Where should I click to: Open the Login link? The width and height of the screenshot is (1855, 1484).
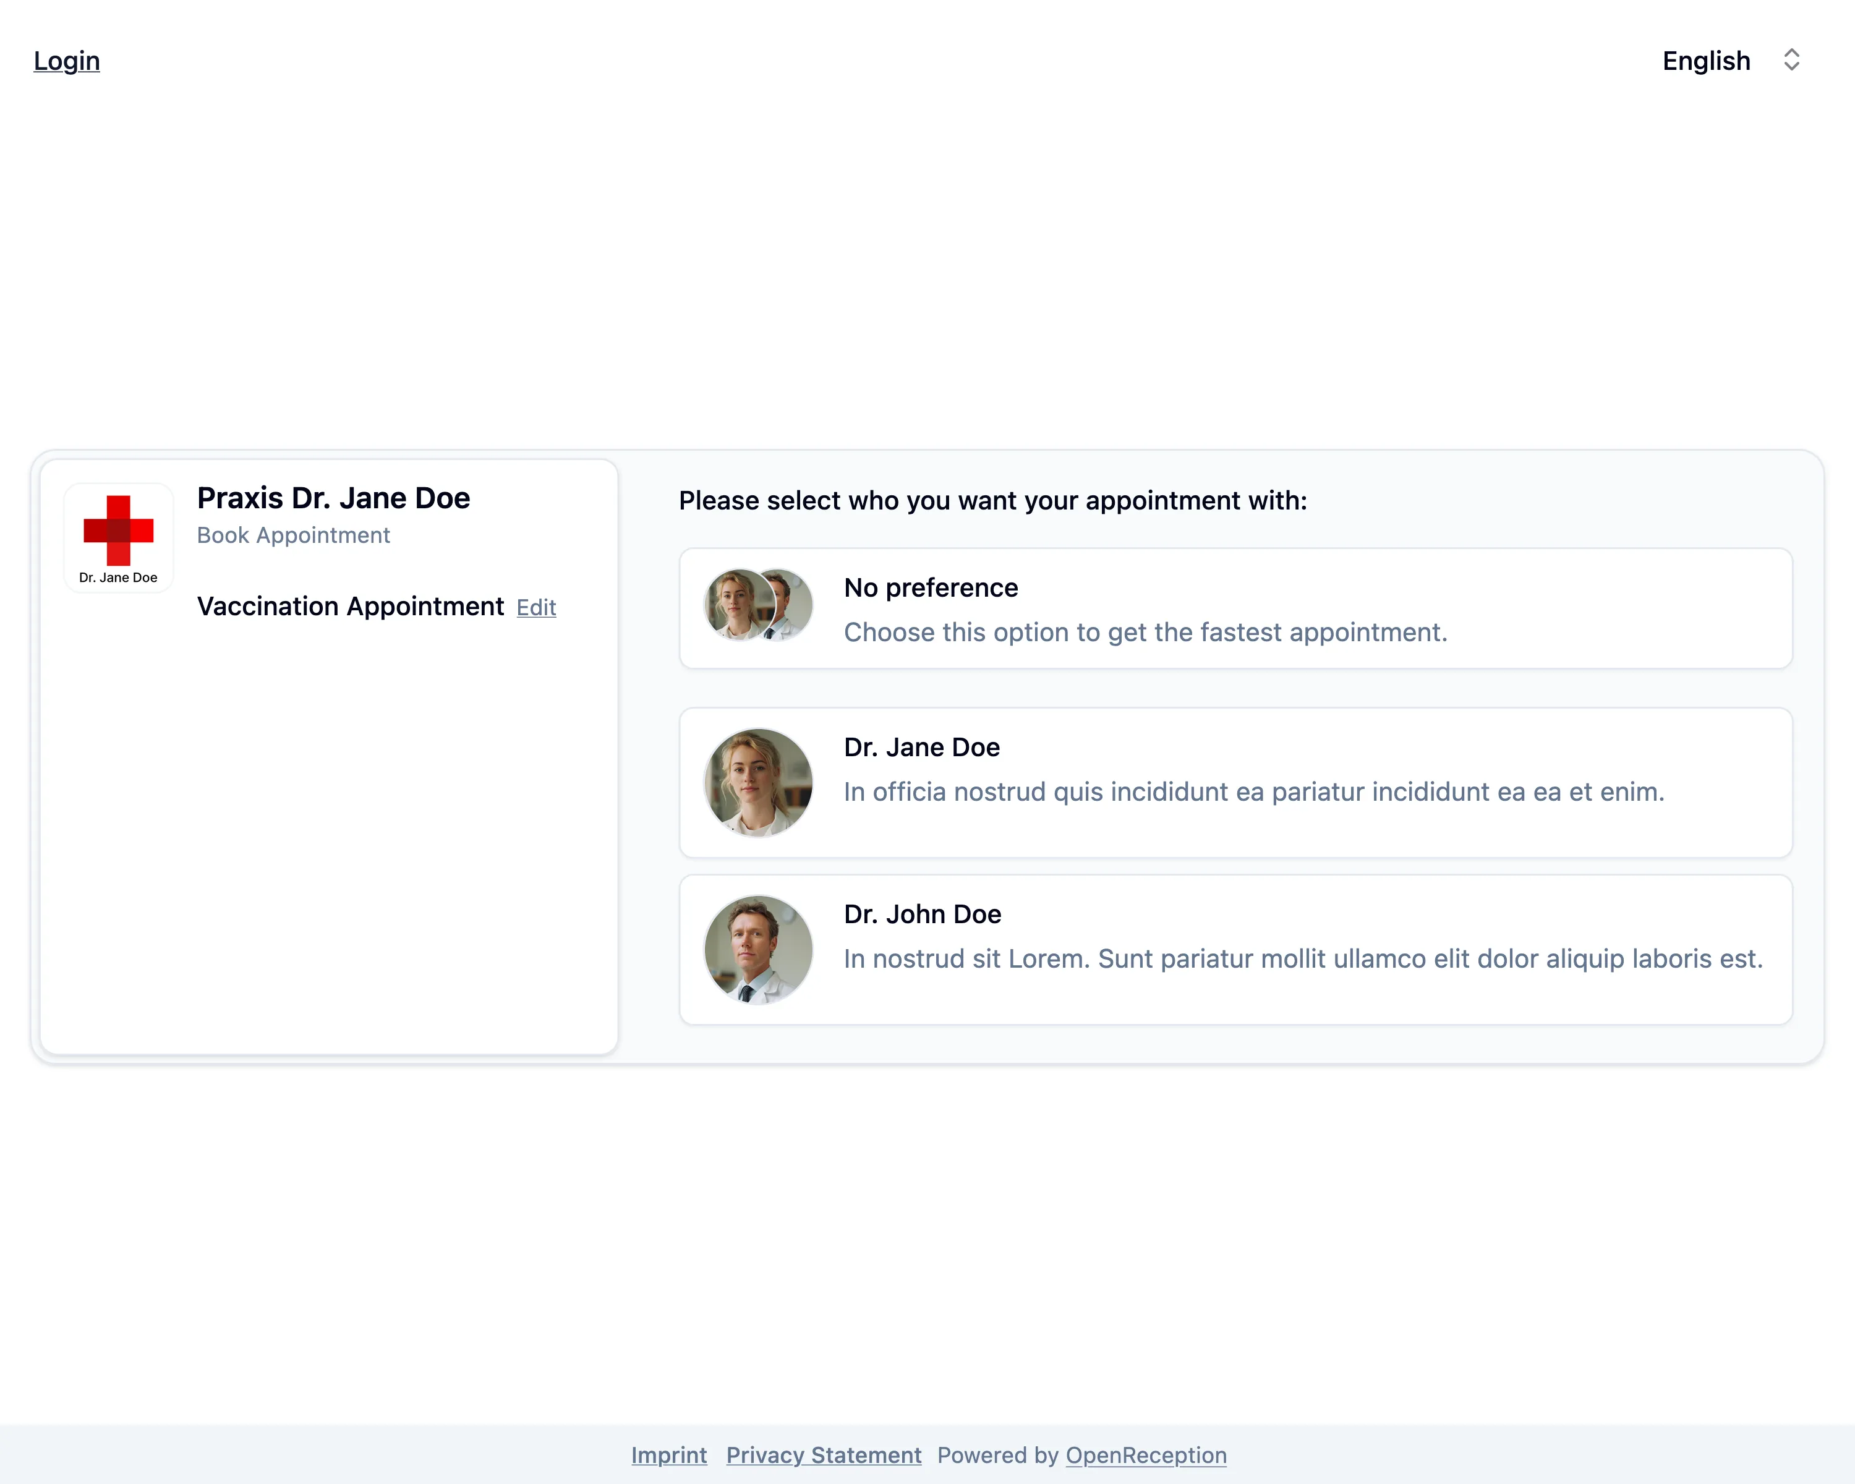coord(67,61)
